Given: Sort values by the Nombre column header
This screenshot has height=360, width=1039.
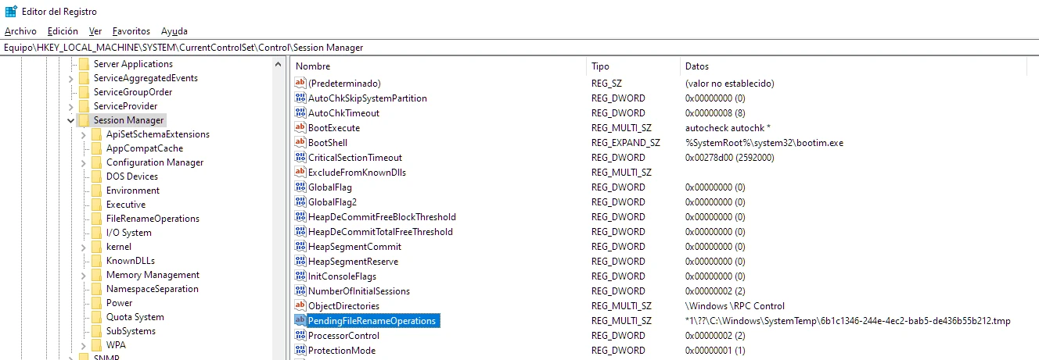Looking at the screenshot, I should (313, 66).
